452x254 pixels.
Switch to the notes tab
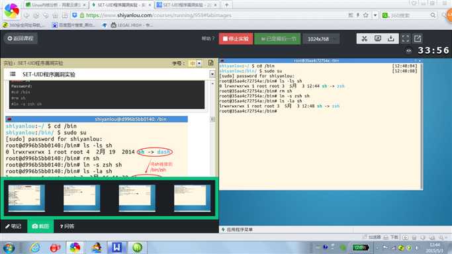(x=13, y=226)
